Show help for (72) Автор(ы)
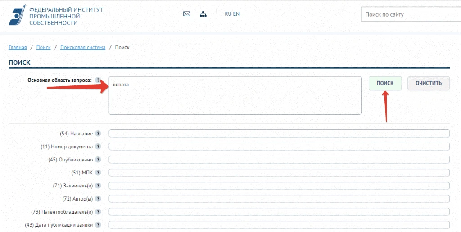Image resolution: width=461 pixels, height=232 pixels. 98,199
